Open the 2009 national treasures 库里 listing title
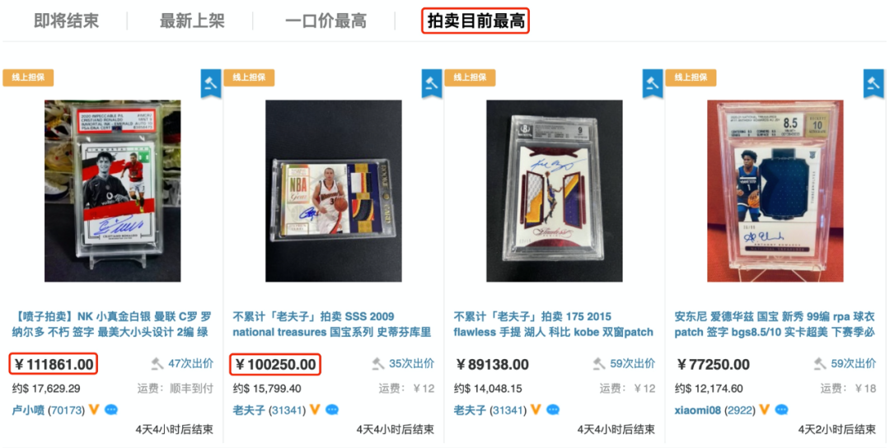890x448 pixels. (332, 324)
